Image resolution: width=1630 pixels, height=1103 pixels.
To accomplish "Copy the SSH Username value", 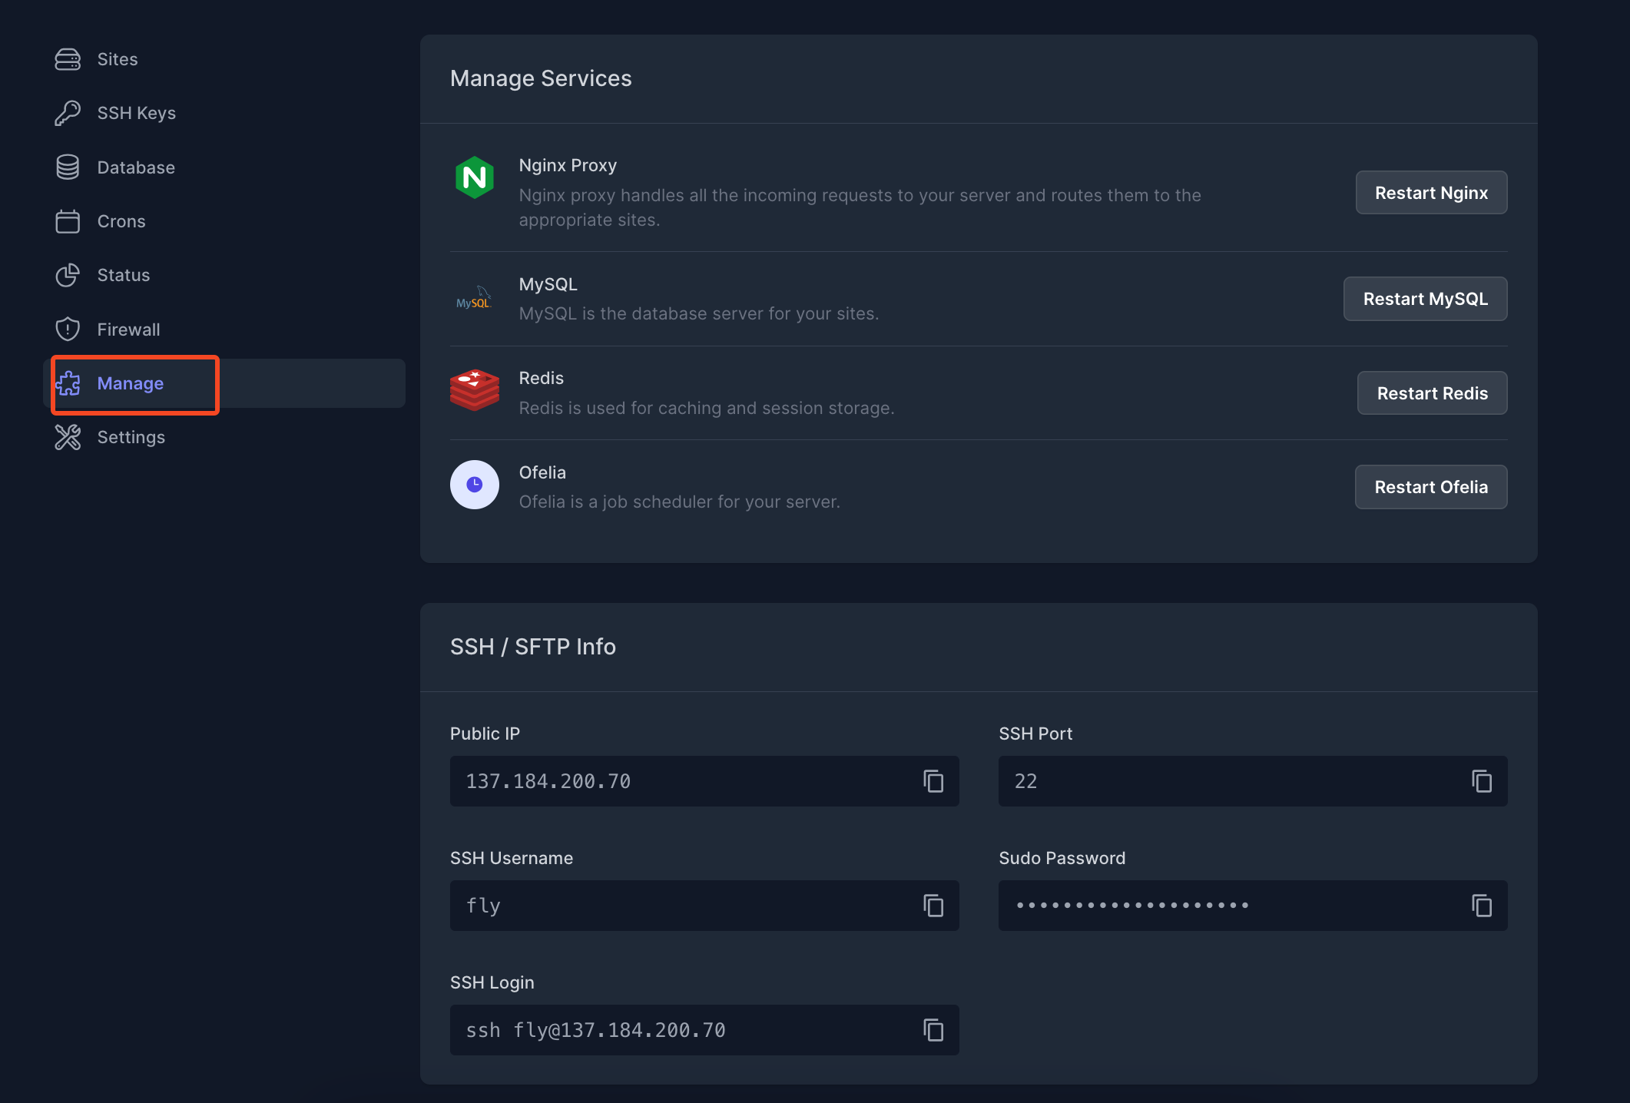I will (x=933, y=906).
